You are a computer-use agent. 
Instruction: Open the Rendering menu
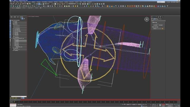click(x=50, y=2)
